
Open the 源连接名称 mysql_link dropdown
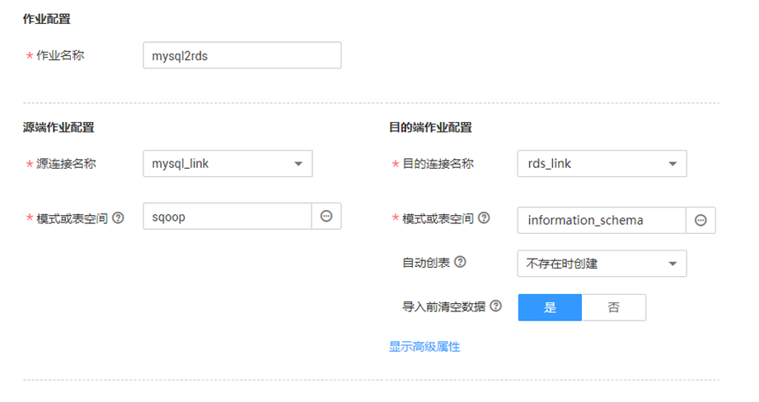coord(227,163)
